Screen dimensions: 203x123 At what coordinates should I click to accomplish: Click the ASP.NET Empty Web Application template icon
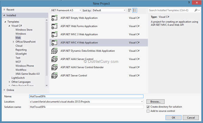pyautogui.click(x=54, y=18)
